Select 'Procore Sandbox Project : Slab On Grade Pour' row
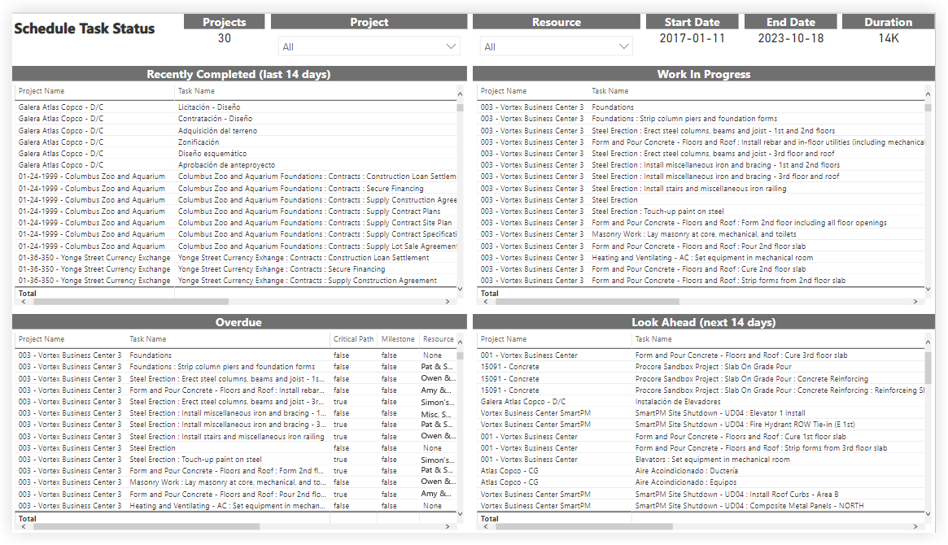The width and height of the screenshot is (948, 545). coord(701,367)
